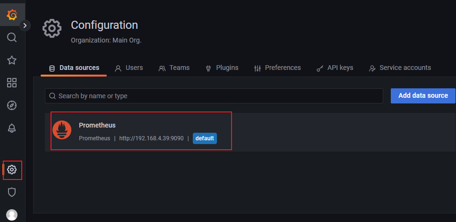This screenshot has height=222, width=456.
Task: Click the Prometheus flame logo icon
Action: pos(62,130)
